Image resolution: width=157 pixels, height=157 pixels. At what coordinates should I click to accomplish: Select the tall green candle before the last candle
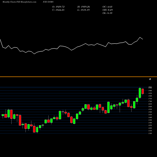coord(140,93)
